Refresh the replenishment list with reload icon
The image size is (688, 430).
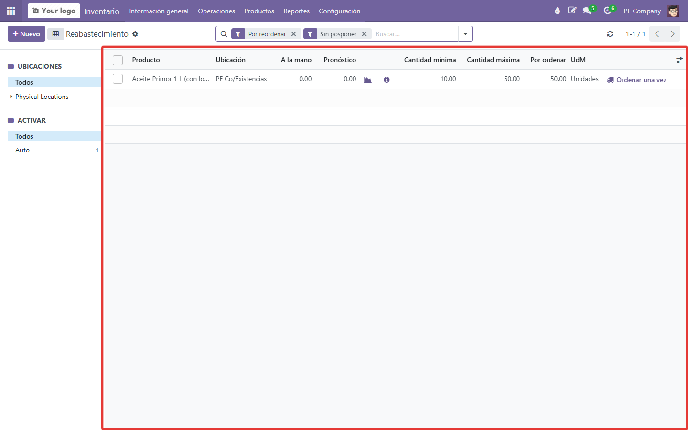610,34
